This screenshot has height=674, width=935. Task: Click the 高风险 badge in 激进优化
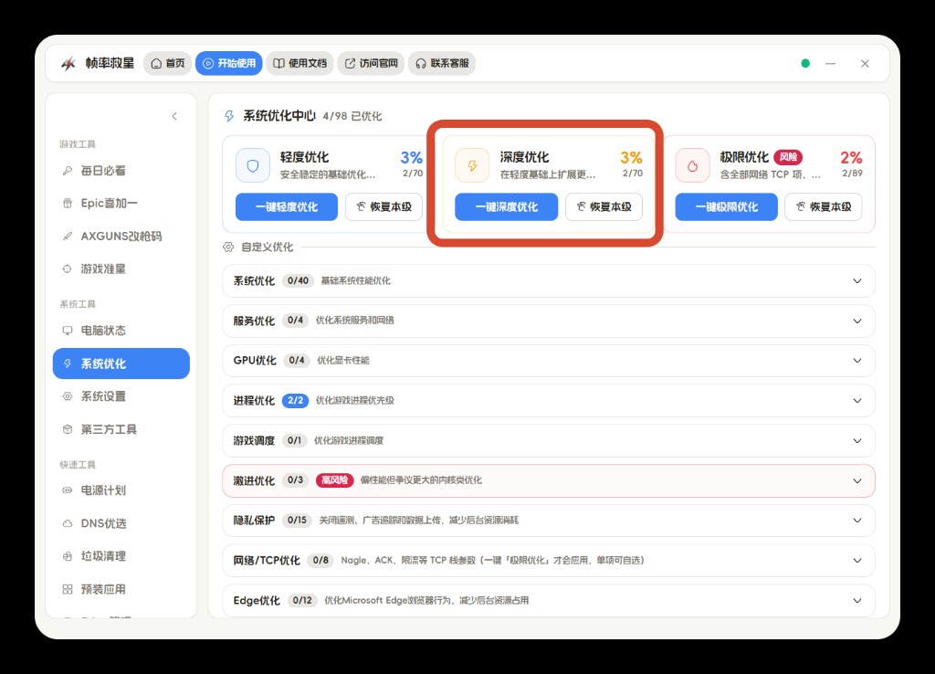pyautogui.click(x=334, y=480)
